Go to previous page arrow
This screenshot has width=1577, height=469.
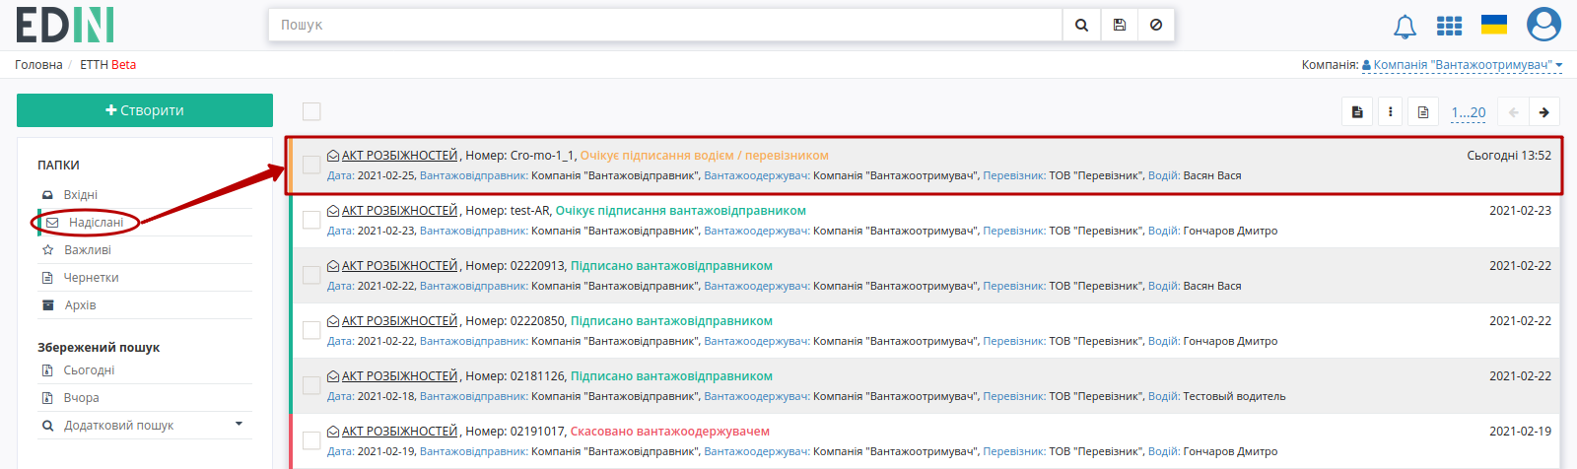1513,112
